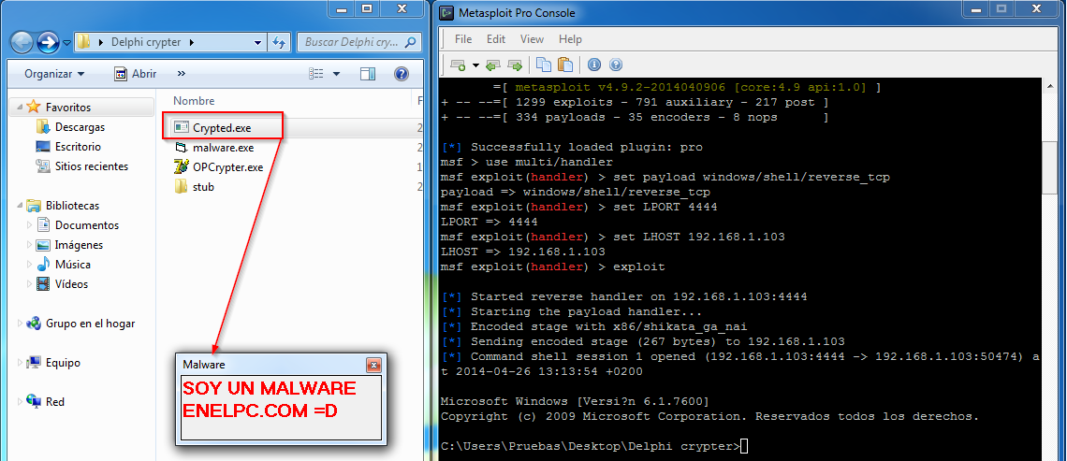Show more toolbar commands via the double chevron
This screenshot has width=1067, height=461.
[181, 74]
